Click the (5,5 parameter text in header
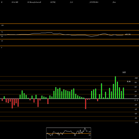 point(71,2)
